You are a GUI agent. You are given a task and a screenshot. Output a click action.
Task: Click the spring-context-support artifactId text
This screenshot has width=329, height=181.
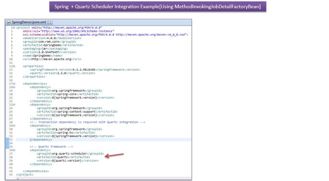coord(76,112)
